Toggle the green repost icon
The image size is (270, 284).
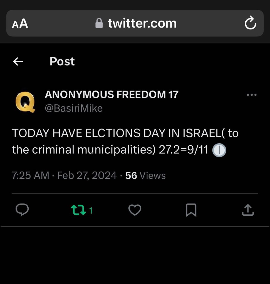pos(78,210)
